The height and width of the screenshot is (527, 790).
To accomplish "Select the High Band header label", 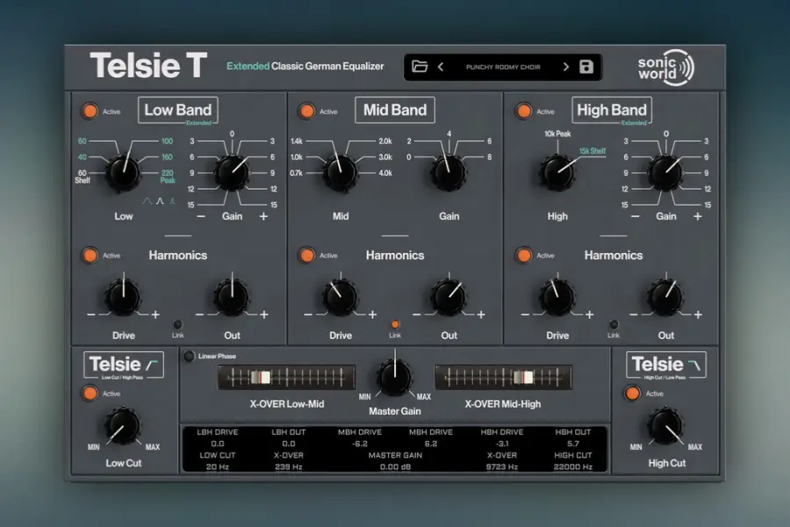I will coord(612,109).
